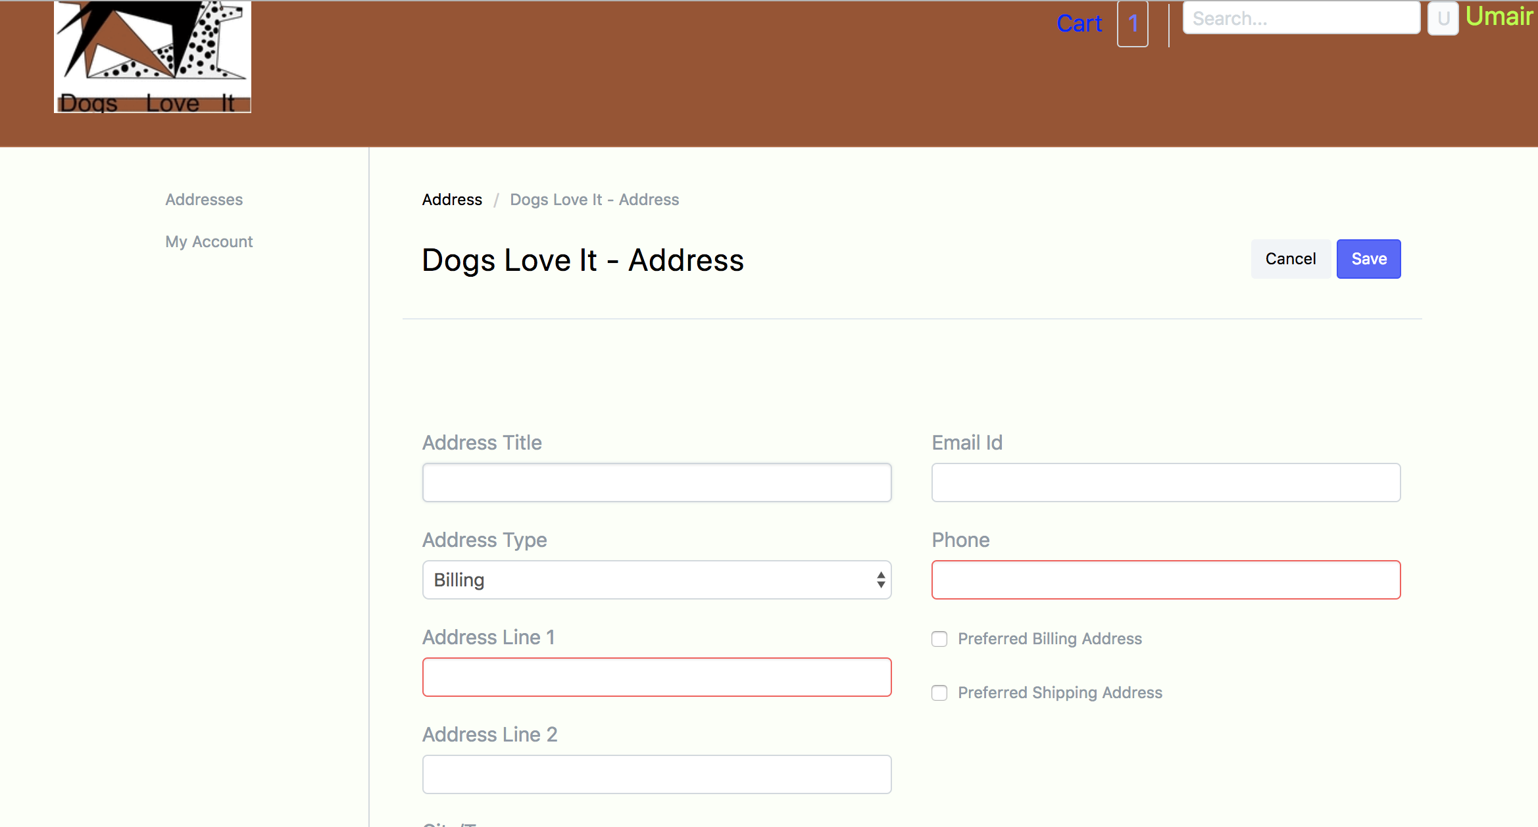Click the Dogs Love It logo

coord(153,57)
